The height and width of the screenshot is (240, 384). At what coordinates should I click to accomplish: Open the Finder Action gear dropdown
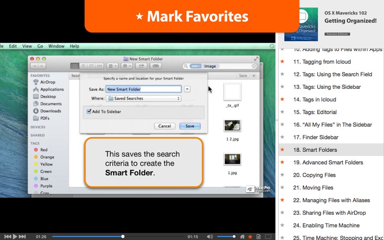click(x=127, y=66)
